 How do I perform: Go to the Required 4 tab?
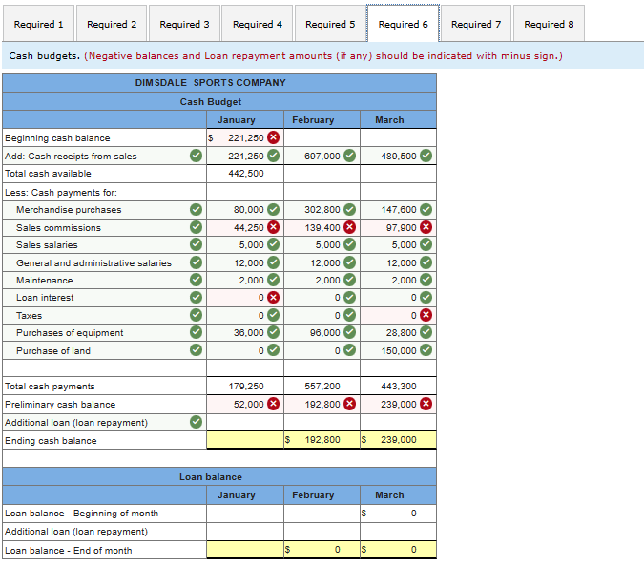[257, 24]
